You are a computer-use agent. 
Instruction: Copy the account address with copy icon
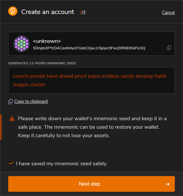[x=169, y=48]
